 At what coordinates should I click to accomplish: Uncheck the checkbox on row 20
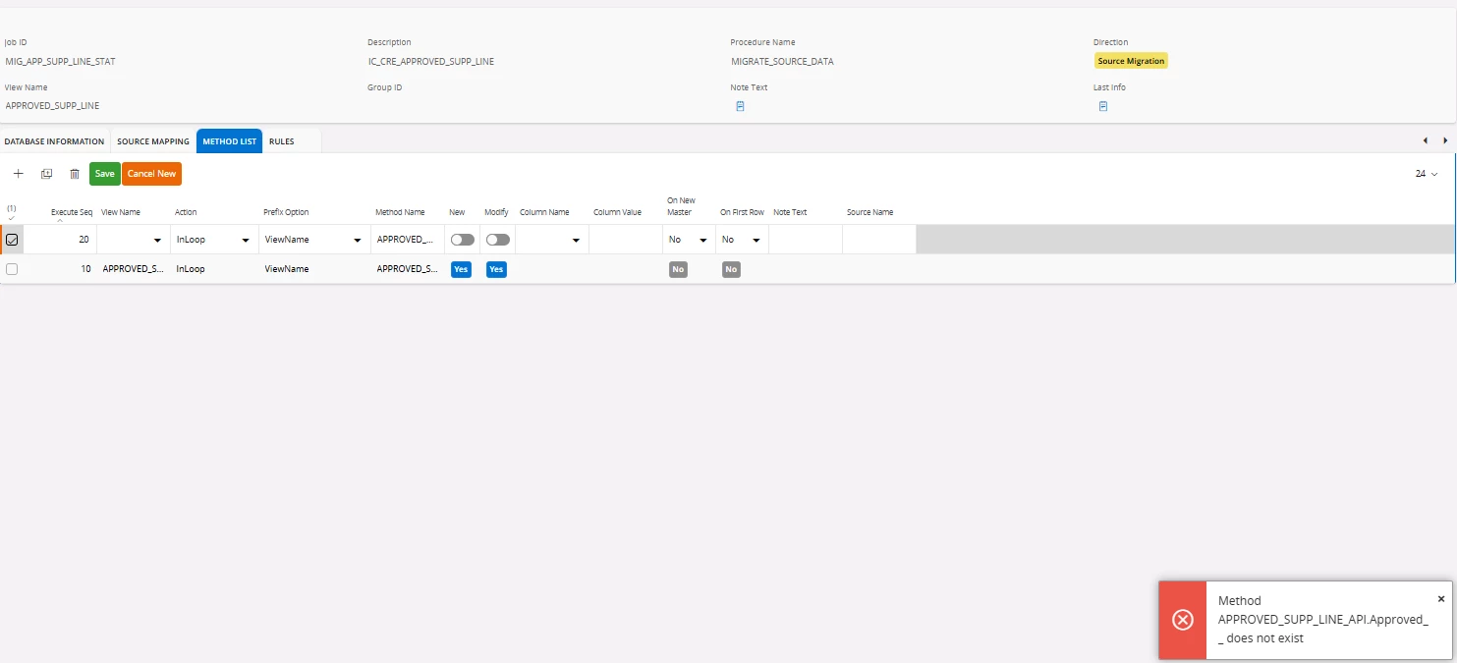12,240
